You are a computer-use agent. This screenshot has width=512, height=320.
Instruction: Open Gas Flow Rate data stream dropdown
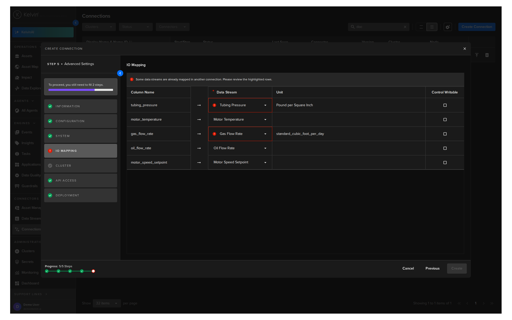240,134
